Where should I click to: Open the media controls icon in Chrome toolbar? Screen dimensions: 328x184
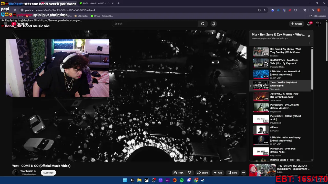coord(313,10)
